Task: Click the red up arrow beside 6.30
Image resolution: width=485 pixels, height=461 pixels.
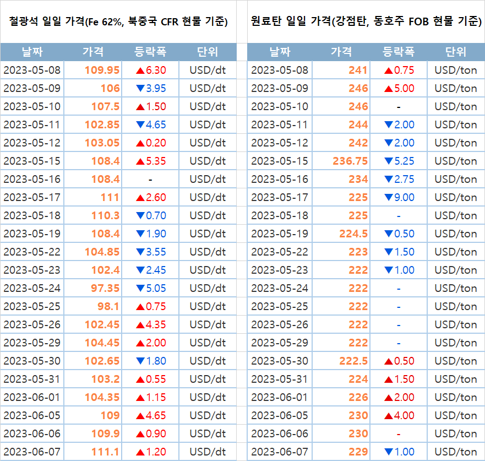Action: point(140,70)
